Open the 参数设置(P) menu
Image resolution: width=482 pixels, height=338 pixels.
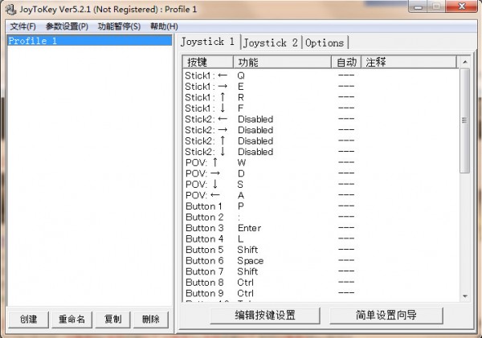[x=67, y=26]
